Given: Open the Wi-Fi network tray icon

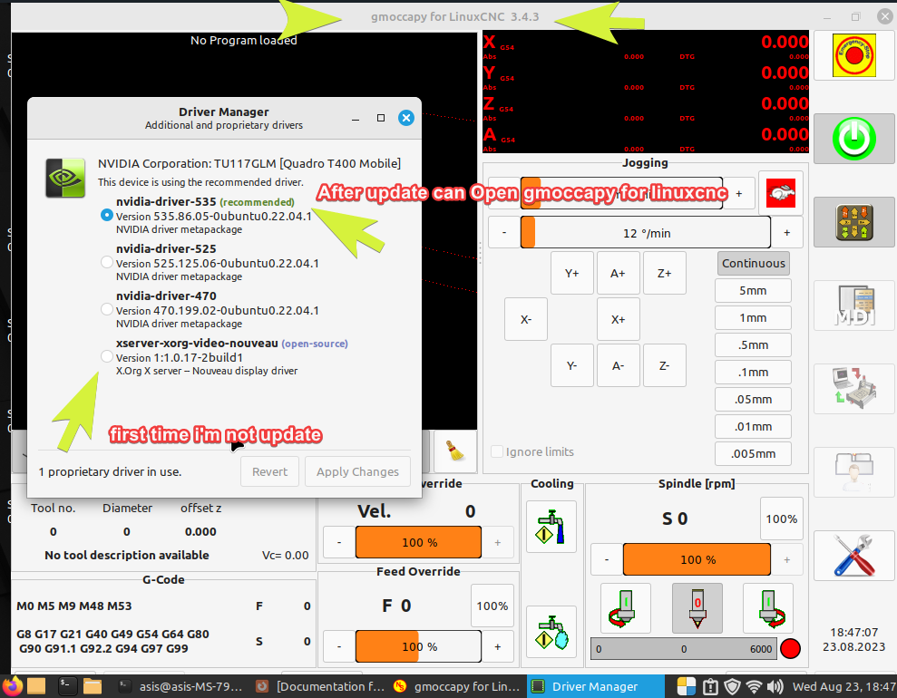Looking at the screenshot, I should 754,686.
